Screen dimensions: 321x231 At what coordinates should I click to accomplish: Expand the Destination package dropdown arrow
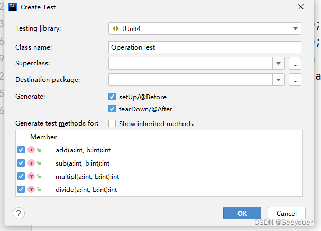(x=278, y=80)
